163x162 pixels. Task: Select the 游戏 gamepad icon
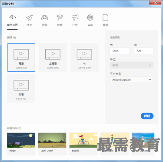45,17
